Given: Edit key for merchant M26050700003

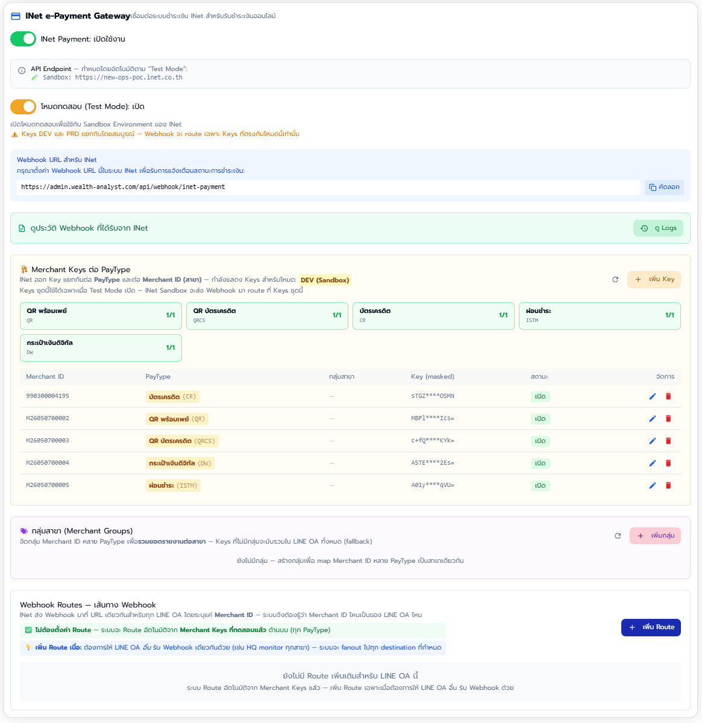Looking at the screenshot, I should coord(653,441).
